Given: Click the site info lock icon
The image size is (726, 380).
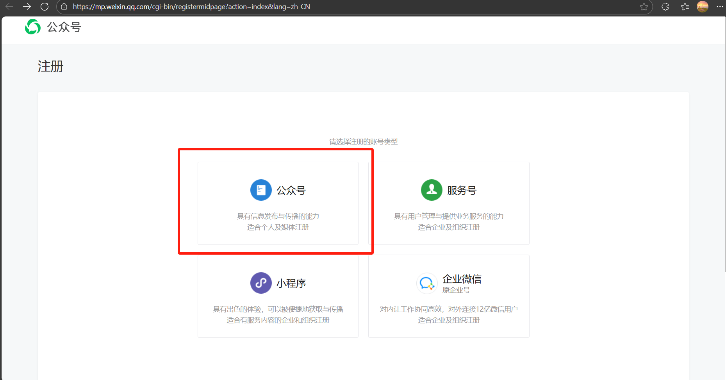Looking at the screenshot, I should (64, 7).
